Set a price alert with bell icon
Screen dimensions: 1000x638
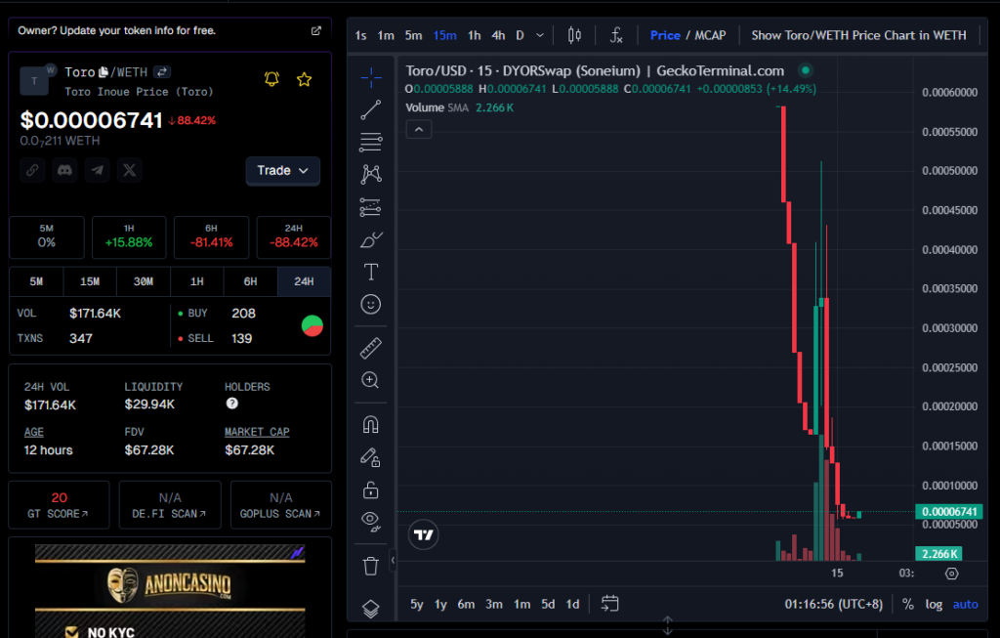pos(271,79)
